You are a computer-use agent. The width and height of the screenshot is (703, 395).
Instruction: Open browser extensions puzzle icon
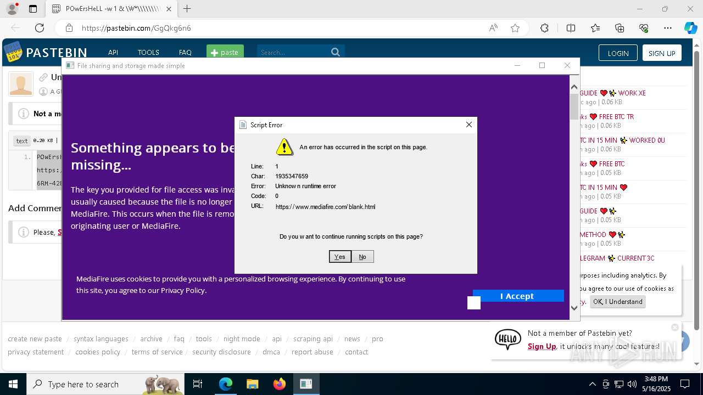click(544, 28)
